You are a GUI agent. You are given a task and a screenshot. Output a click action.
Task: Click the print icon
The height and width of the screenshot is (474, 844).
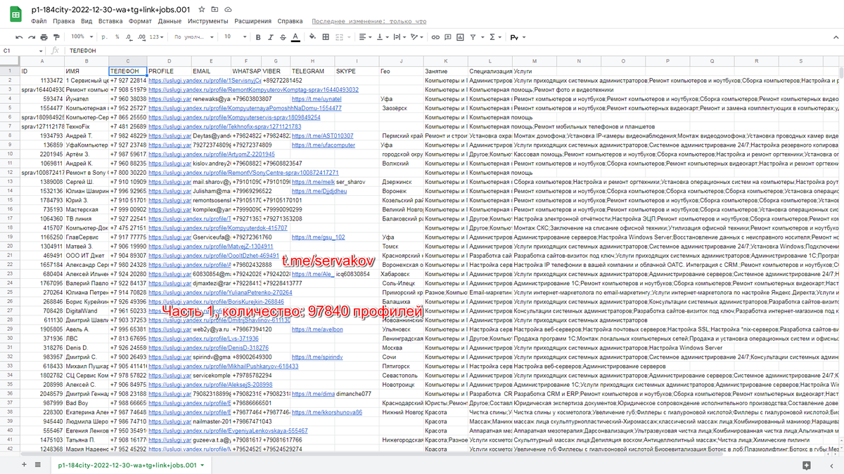coord(44,37)
